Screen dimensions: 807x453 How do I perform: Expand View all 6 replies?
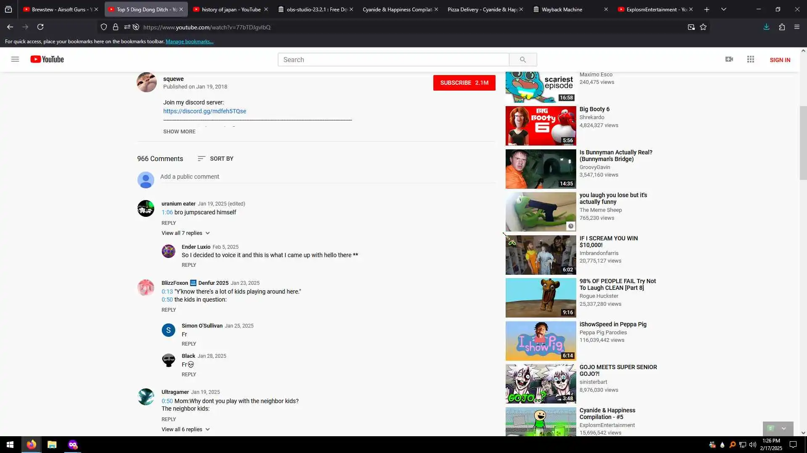pyautogui.click(x=185, y=430)
